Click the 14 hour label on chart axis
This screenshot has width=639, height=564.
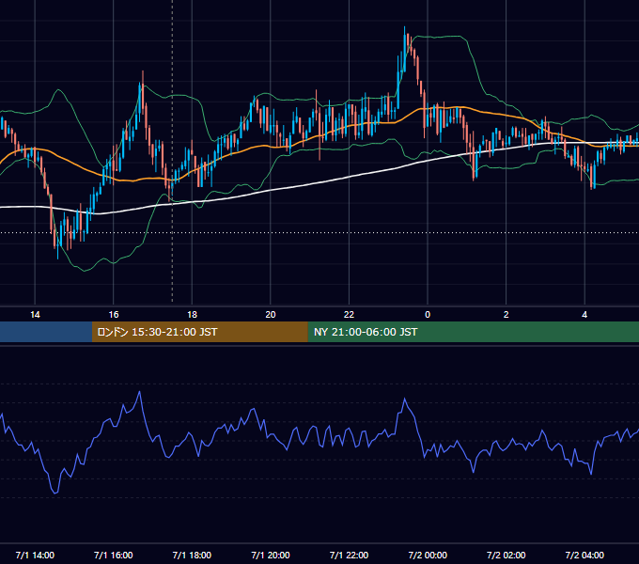pos(35,315)
